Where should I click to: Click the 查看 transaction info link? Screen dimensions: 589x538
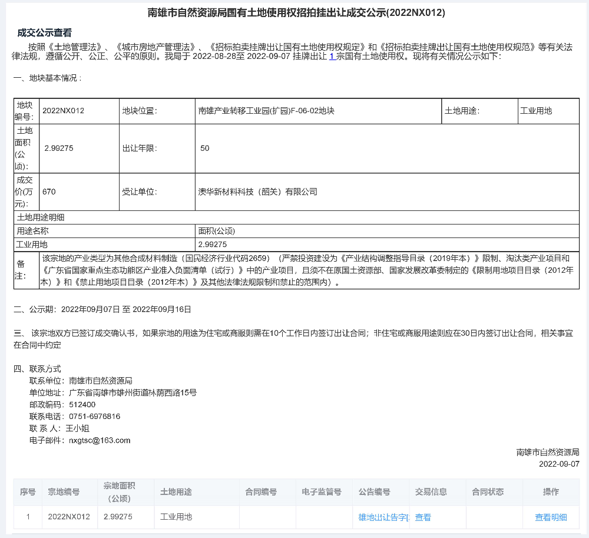[x=423, y=517]
